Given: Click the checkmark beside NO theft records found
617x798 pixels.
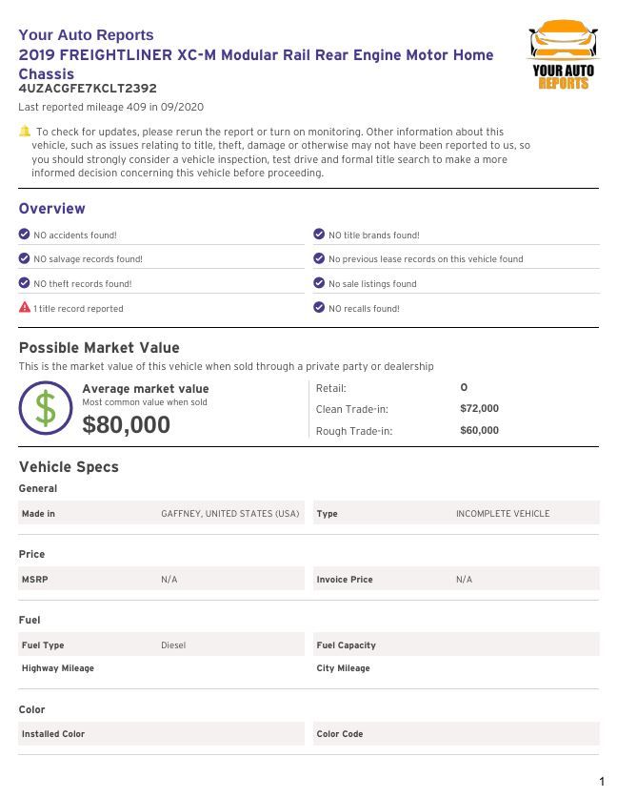Looking at the screenshot, I should [24, 282].
